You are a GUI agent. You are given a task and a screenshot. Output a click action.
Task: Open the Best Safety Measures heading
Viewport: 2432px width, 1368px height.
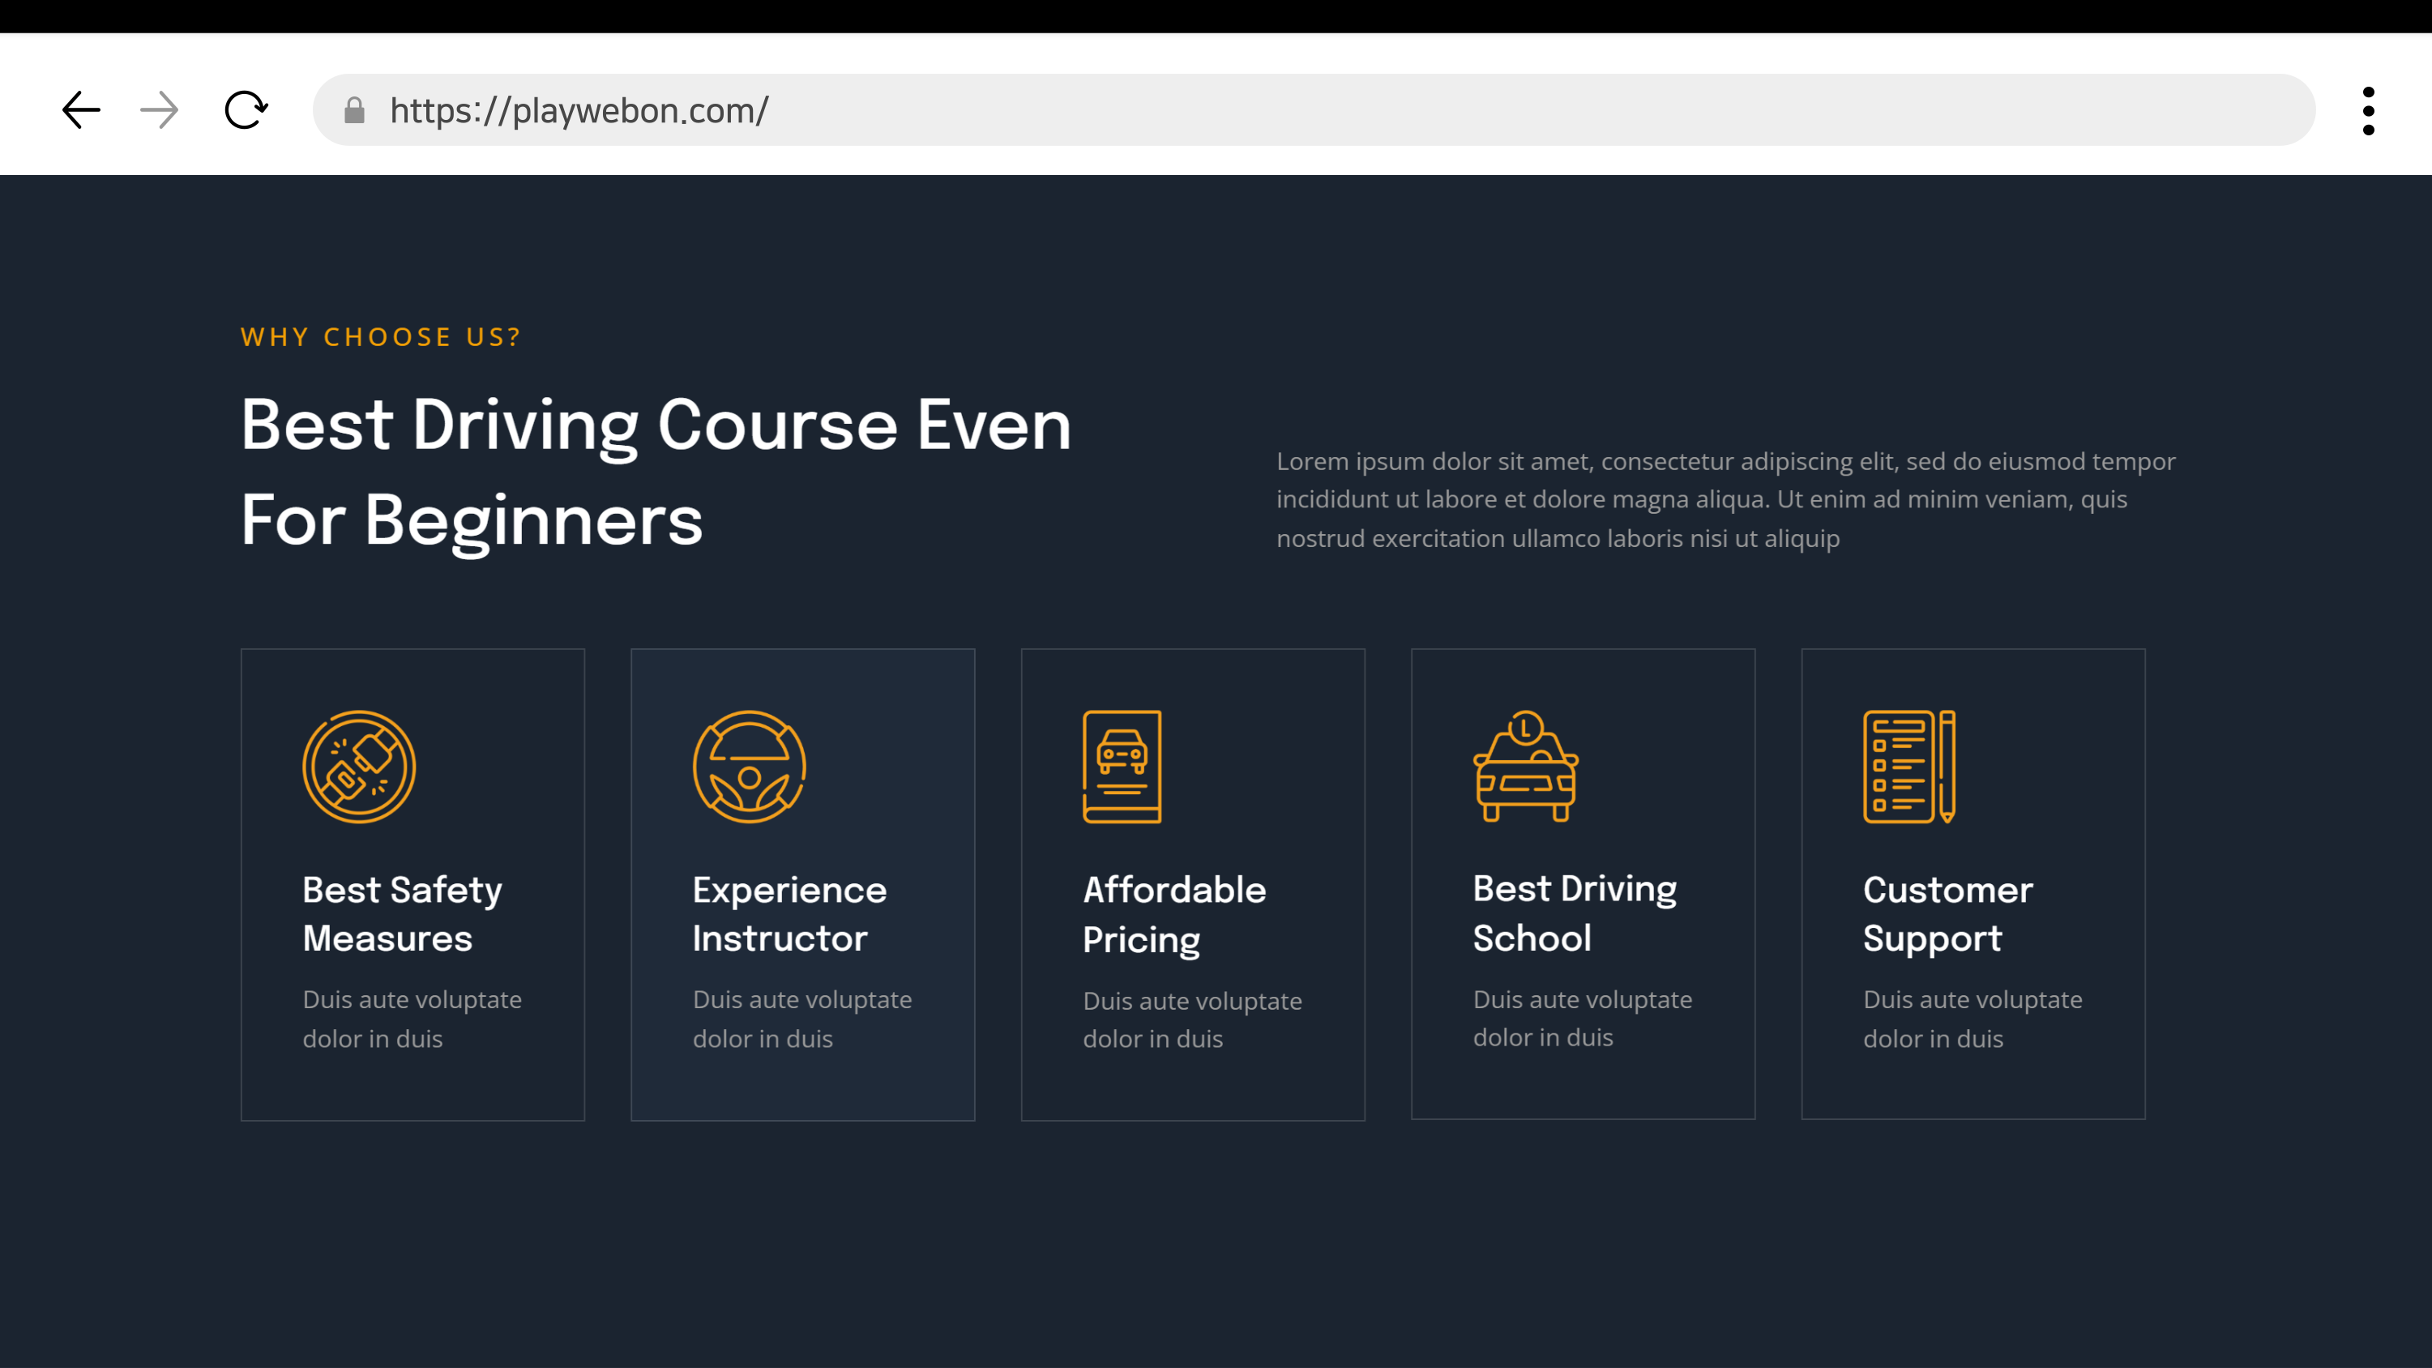point(402,914)
